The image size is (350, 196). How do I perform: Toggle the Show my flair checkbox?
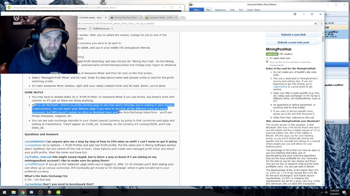point(267,62)
